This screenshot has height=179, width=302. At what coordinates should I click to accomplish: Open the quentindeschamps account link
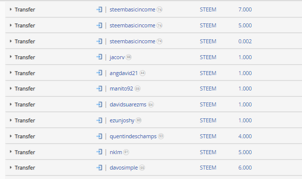pos(133,136)
